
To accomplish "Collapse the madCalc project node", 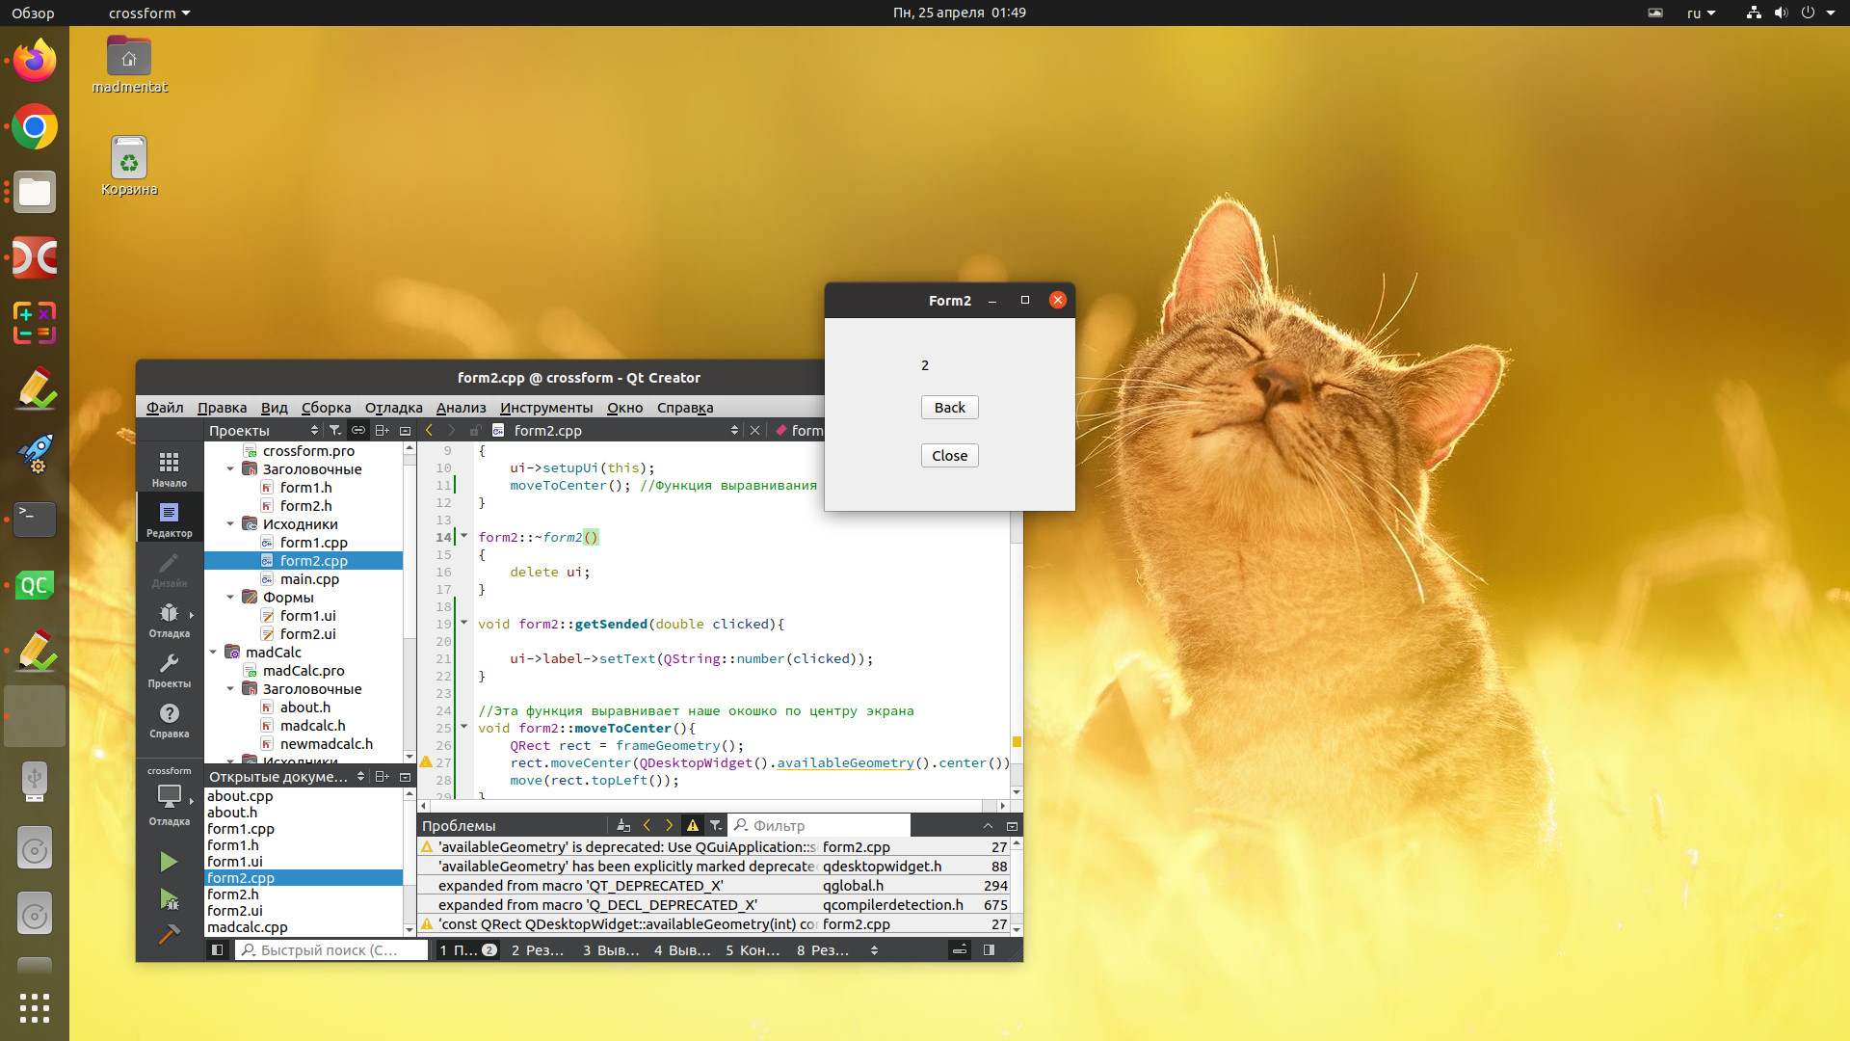I will (213, 653).
